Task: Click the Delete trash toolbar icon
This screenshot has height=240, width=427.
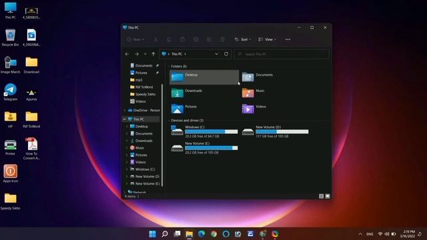Action: 222,39
